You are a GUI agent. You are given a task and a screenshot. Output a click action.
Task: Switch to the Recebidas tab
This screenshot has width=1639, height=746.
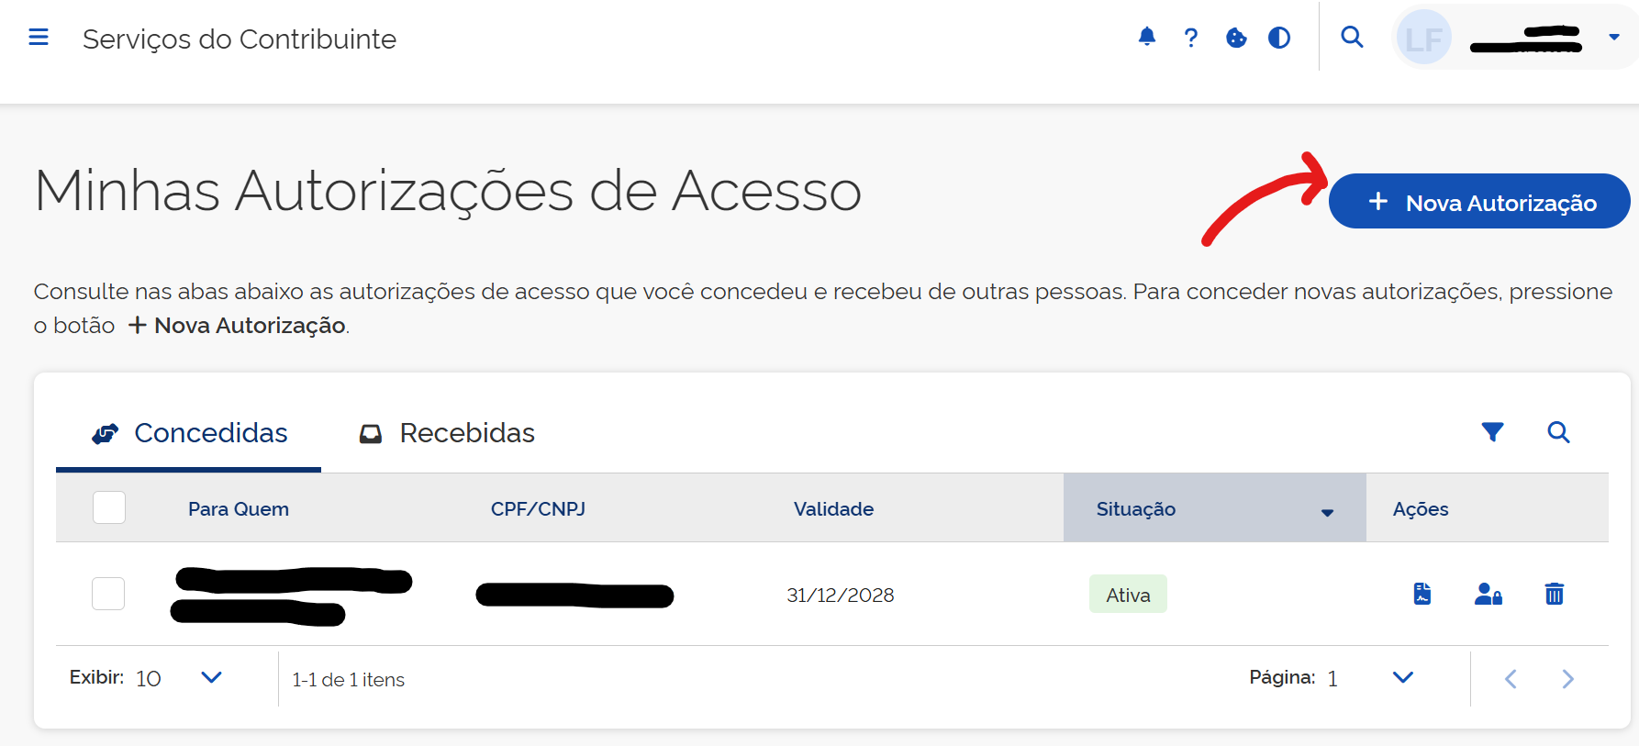point(466,432)
